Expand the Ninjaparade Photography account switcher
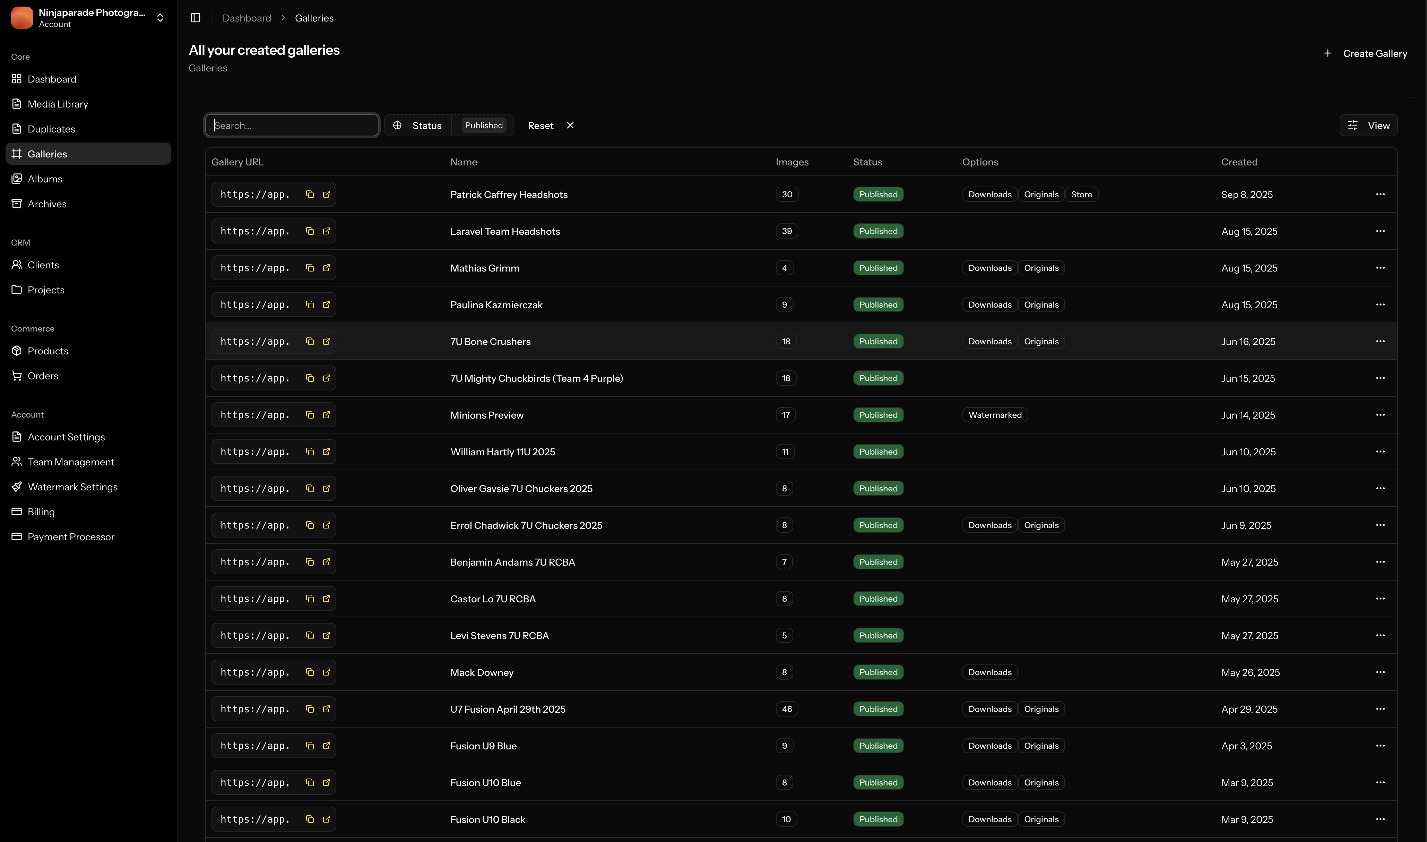 click(x=160, y=18)
